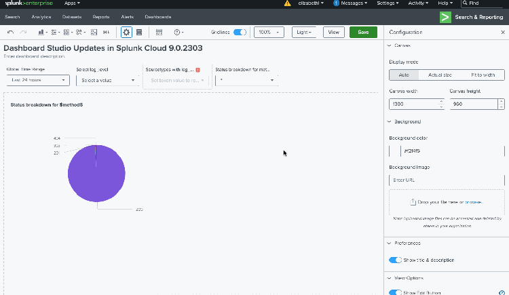Screen dimensions: 509x295
Task: Open the Global Time Range dropdown
Action: coord(39,80)
